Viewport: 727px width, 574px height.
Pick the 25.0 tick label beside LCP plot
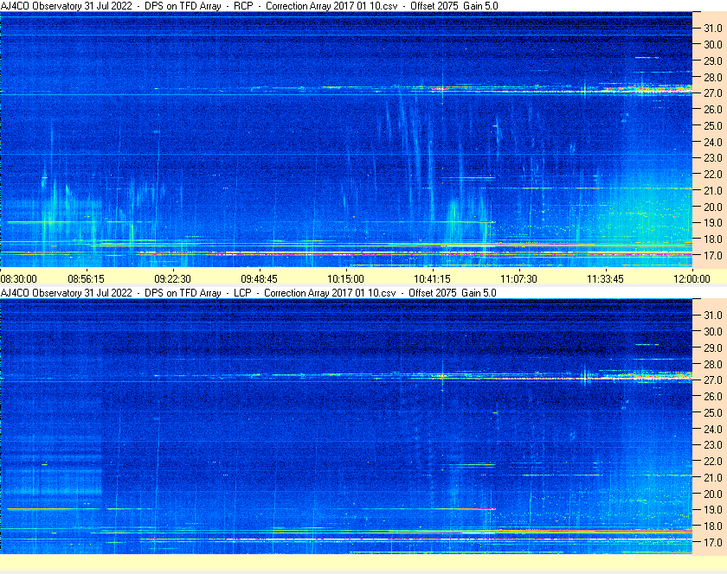pyautogui.click(x=713, y=412)
